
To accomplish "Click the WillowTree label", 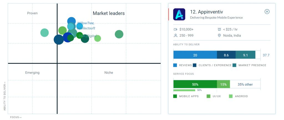I will [x=86, y=23].
